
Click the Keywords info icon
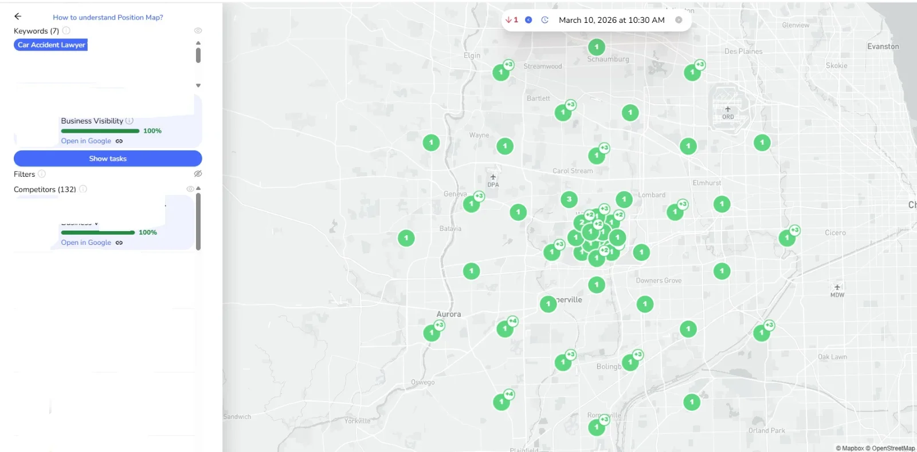point(66,31)
